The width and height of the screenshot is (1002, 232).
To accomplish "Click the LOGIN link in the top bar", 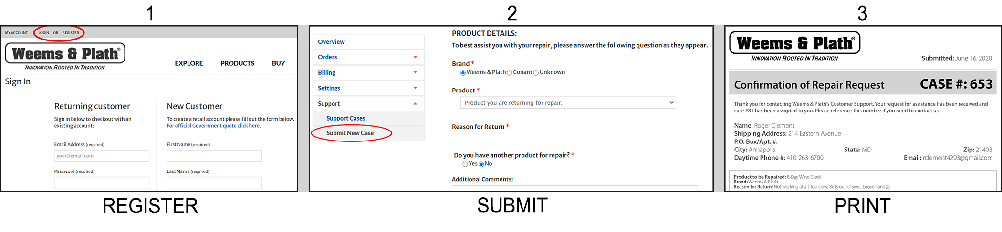I will click(x=44, y=33).
